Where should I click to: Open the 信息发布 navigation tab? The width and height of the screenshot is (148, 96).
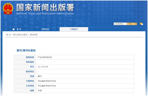click(x=45, y=29)
